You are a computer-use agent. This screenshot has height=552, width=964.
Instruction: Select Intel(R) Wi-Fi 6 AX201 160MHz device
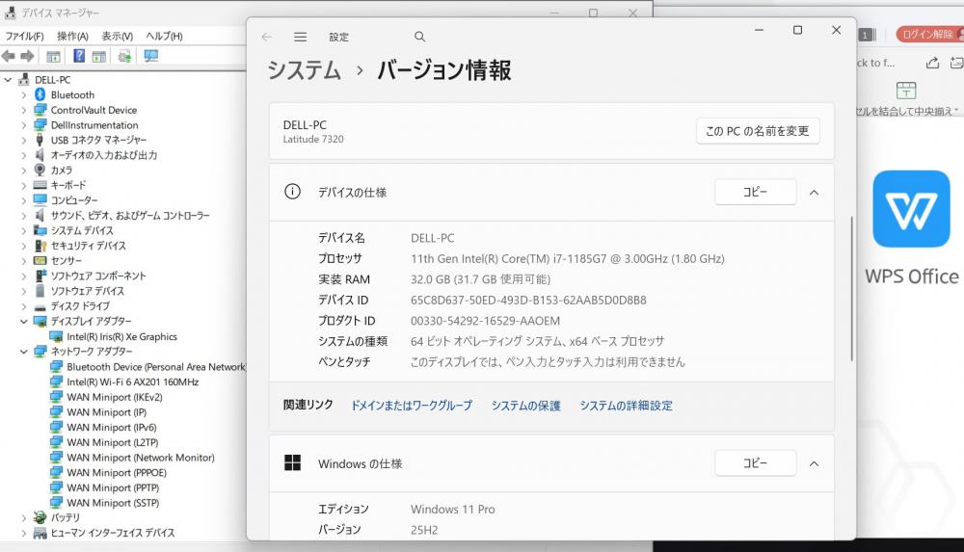point(132,382)
